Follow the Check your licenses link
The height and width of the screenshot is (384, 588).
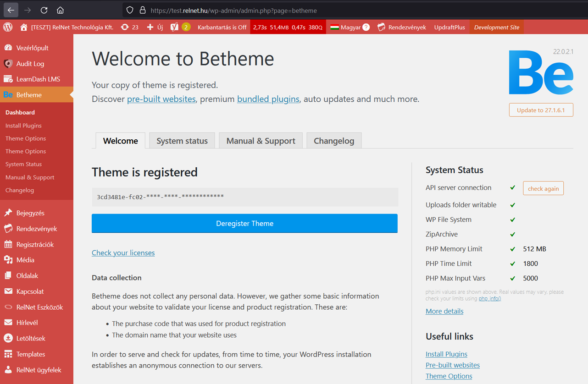coord(123,252)
